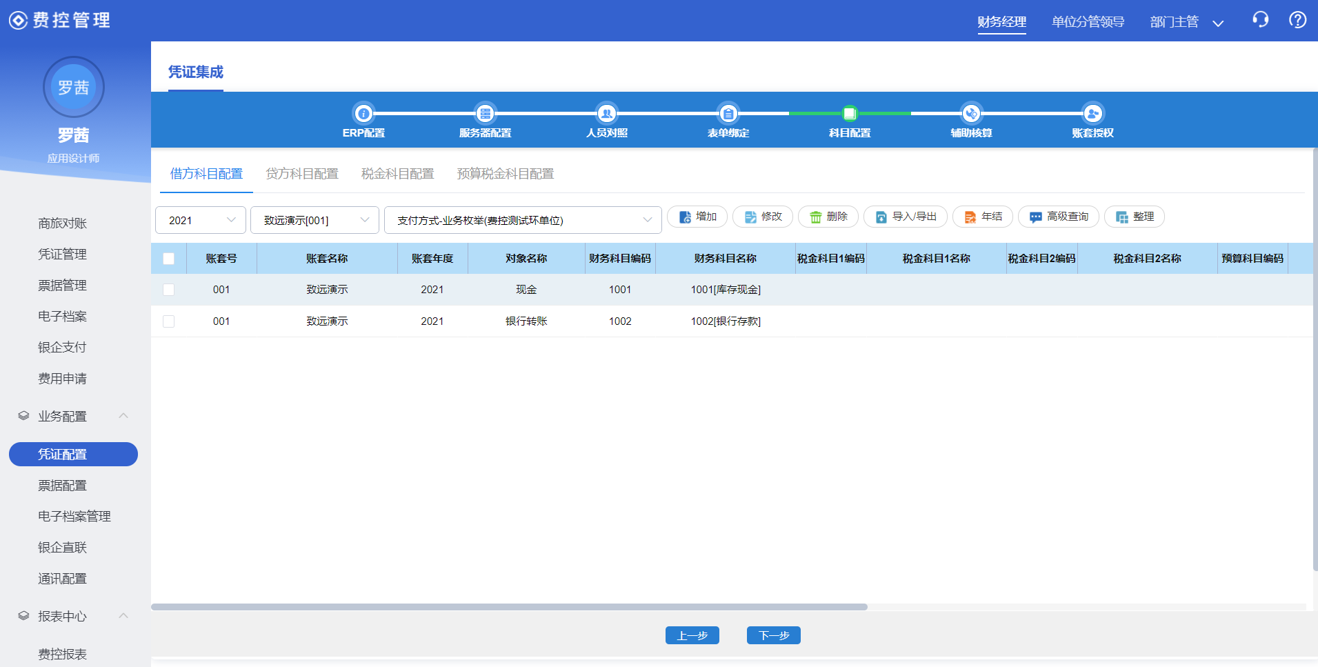Click the 上一步 previous step button

point(692,635)
